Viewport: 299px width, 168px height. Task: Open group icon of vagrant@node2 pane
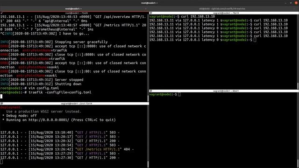[150, 13]
